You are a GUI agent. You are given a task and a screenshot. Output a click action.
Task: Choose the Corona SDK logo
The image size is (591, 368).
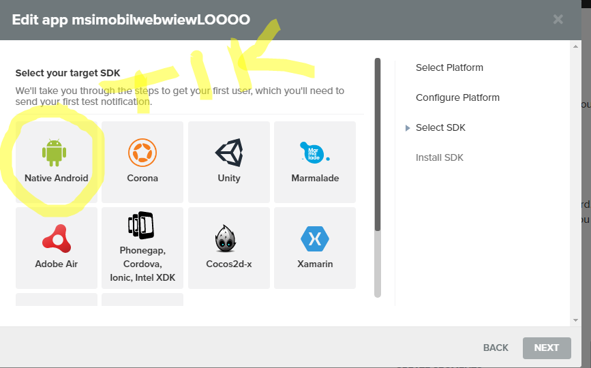(142, 153)
